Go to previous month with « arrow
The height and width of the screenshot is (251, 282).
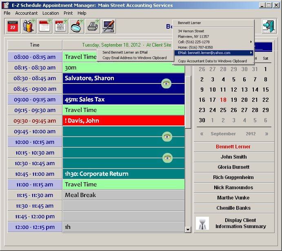202,134
